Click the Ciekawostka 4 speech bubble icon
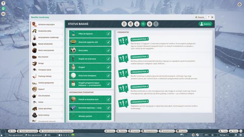 [x=123, y=88]
